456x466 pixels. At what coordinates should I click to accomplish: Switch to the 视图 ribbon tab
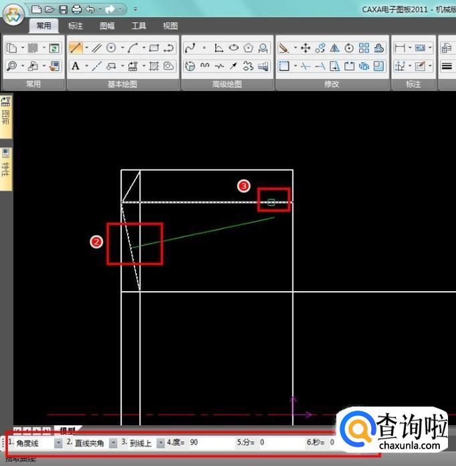(170, 26)
